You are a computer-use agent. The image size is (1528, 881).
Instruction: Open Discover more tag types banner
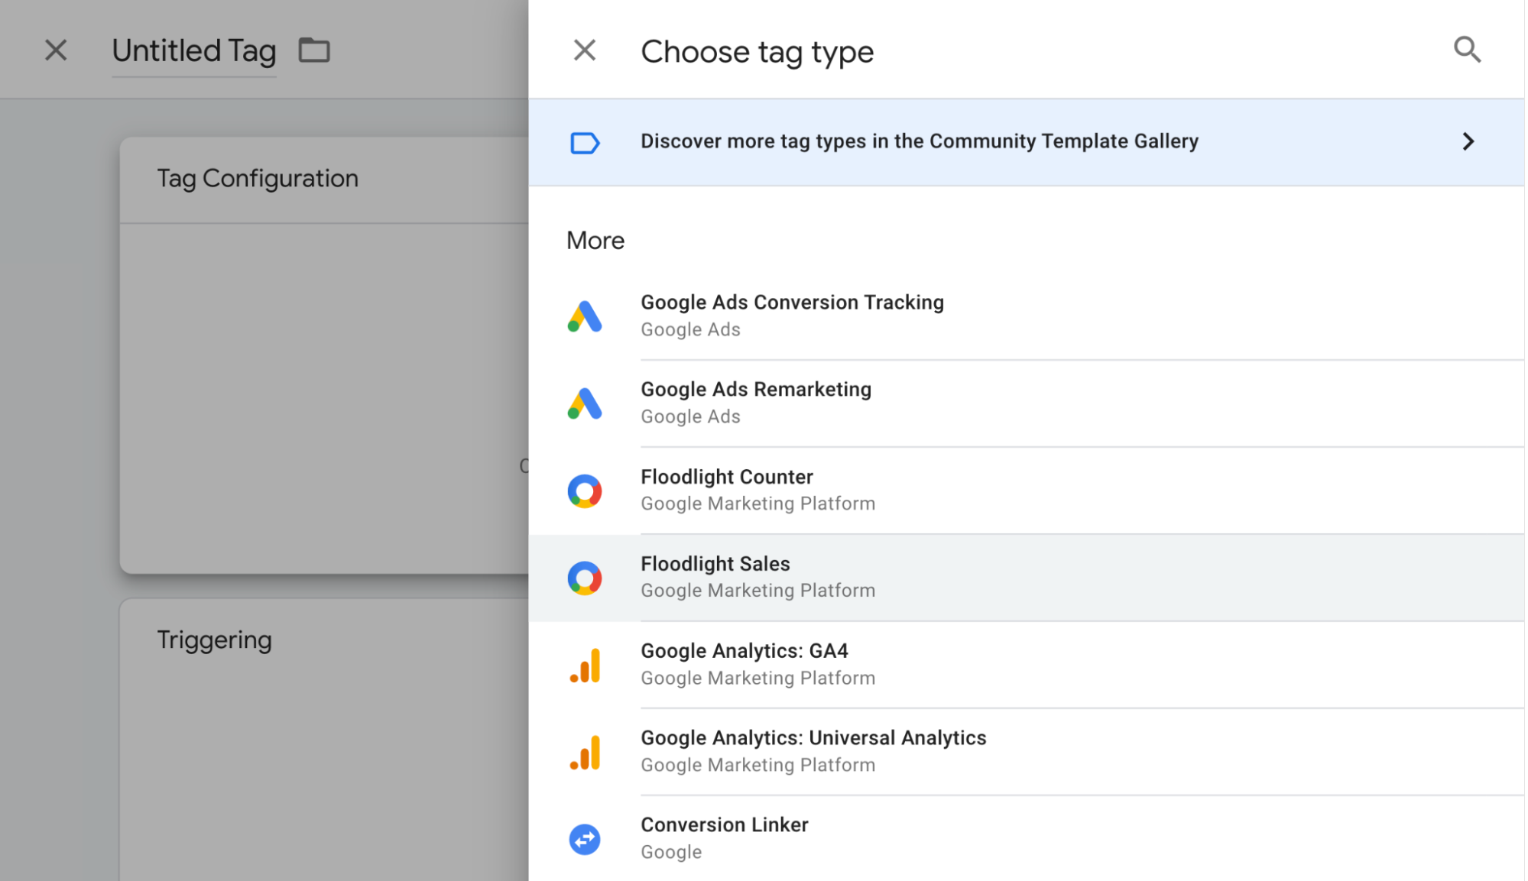pos(919,141)
